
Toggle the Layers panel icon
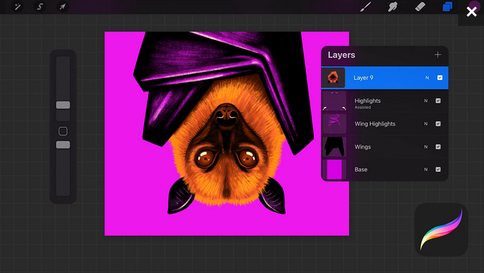click(447, 7)
